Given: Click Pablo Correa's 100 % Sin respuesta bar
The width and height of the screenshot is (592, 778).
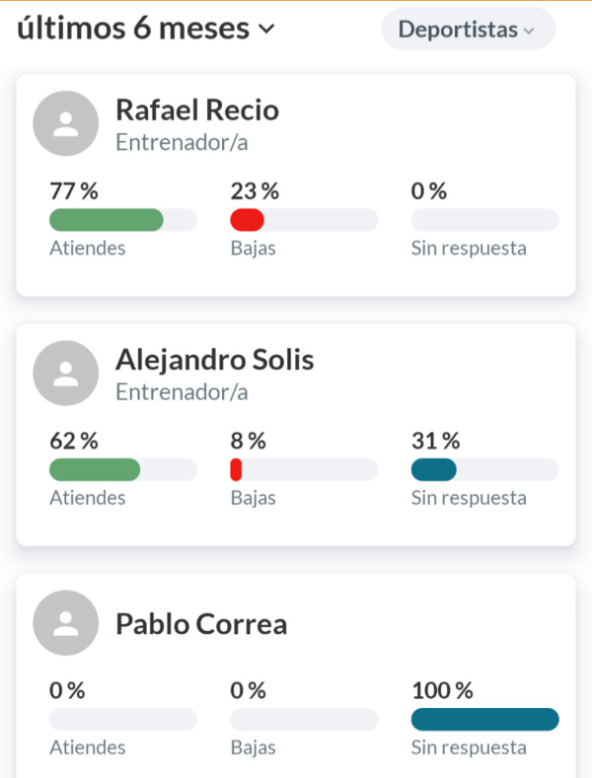Looking at the screenshot, I should [x=484, y=719].
